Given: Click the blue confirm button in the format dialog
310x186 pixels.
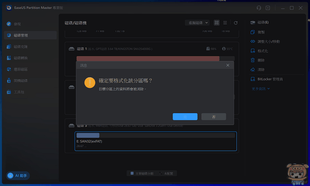Looking at the screenshot, I should click(x=185, y=117).
